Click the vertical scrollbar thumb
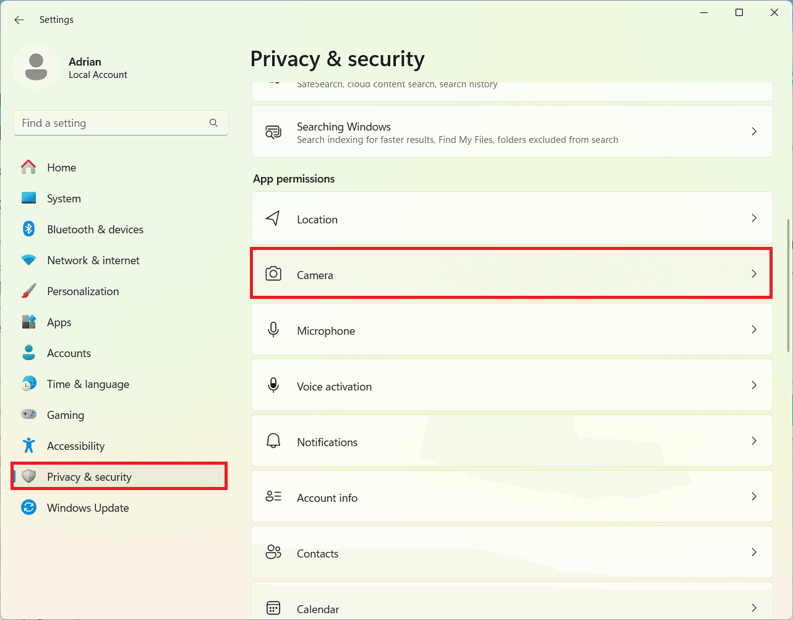The image size is (793, 620). 788,285
